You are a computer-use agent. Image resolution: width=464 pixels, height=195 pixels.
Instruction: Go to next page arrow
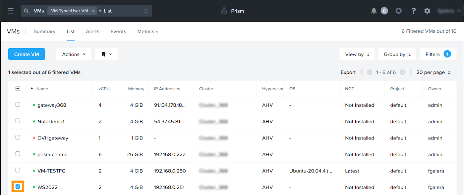tap(402, 72)
